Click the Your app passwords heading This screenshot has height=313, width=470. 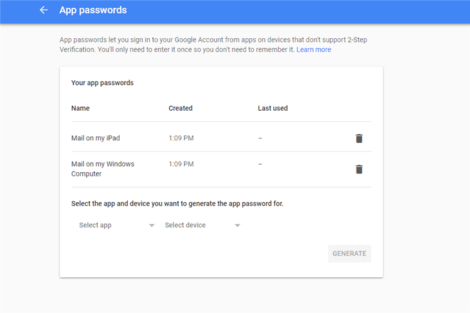(x=102, y=83)
